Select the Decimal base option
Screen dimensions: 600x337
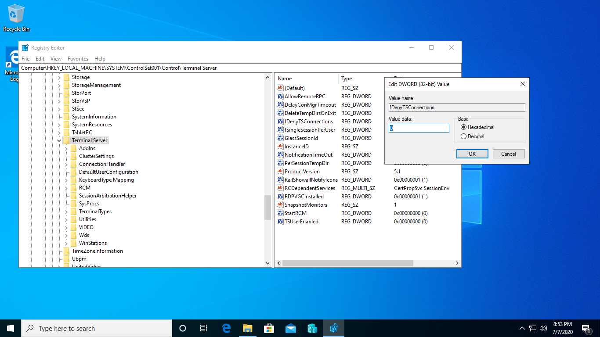pos(463,136)
